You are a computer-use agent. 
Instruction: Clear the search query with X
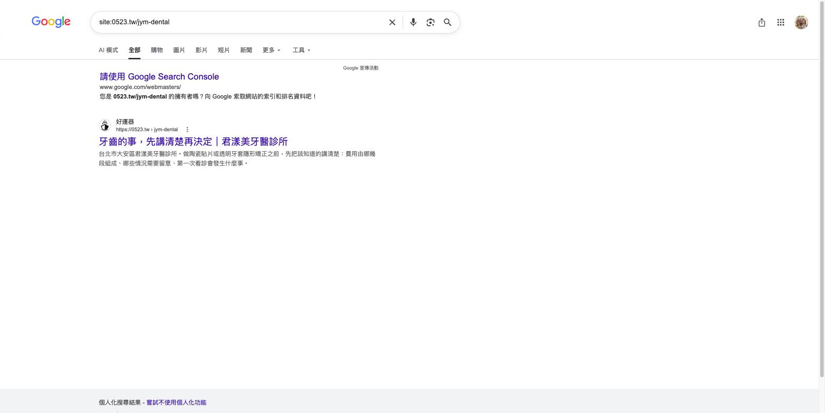392,22
